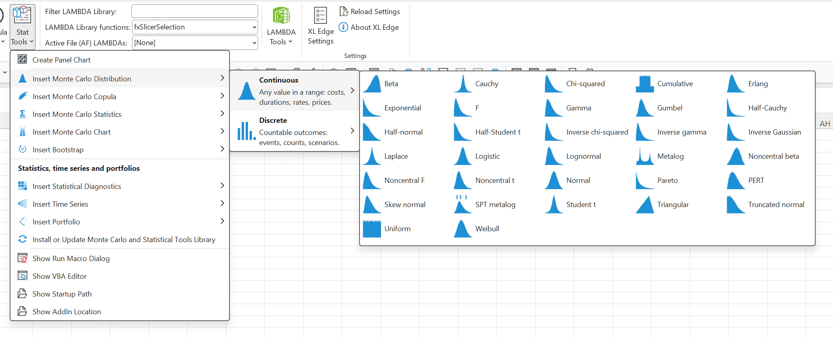Open Insert Monte Carlo Chart menu item

click(x=120, y=132)
